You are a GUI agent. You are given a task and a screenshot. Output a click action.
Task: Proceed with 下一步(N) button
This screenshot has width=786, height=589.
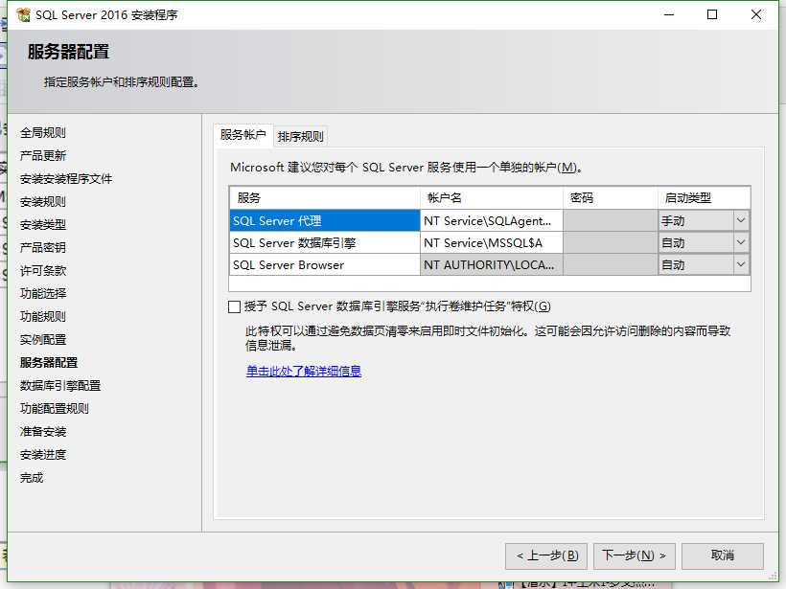(x=635, y=555)
